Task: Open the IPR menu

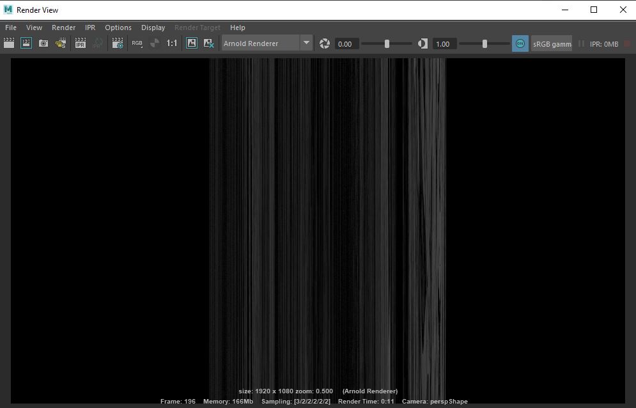Action: (89, 27)
